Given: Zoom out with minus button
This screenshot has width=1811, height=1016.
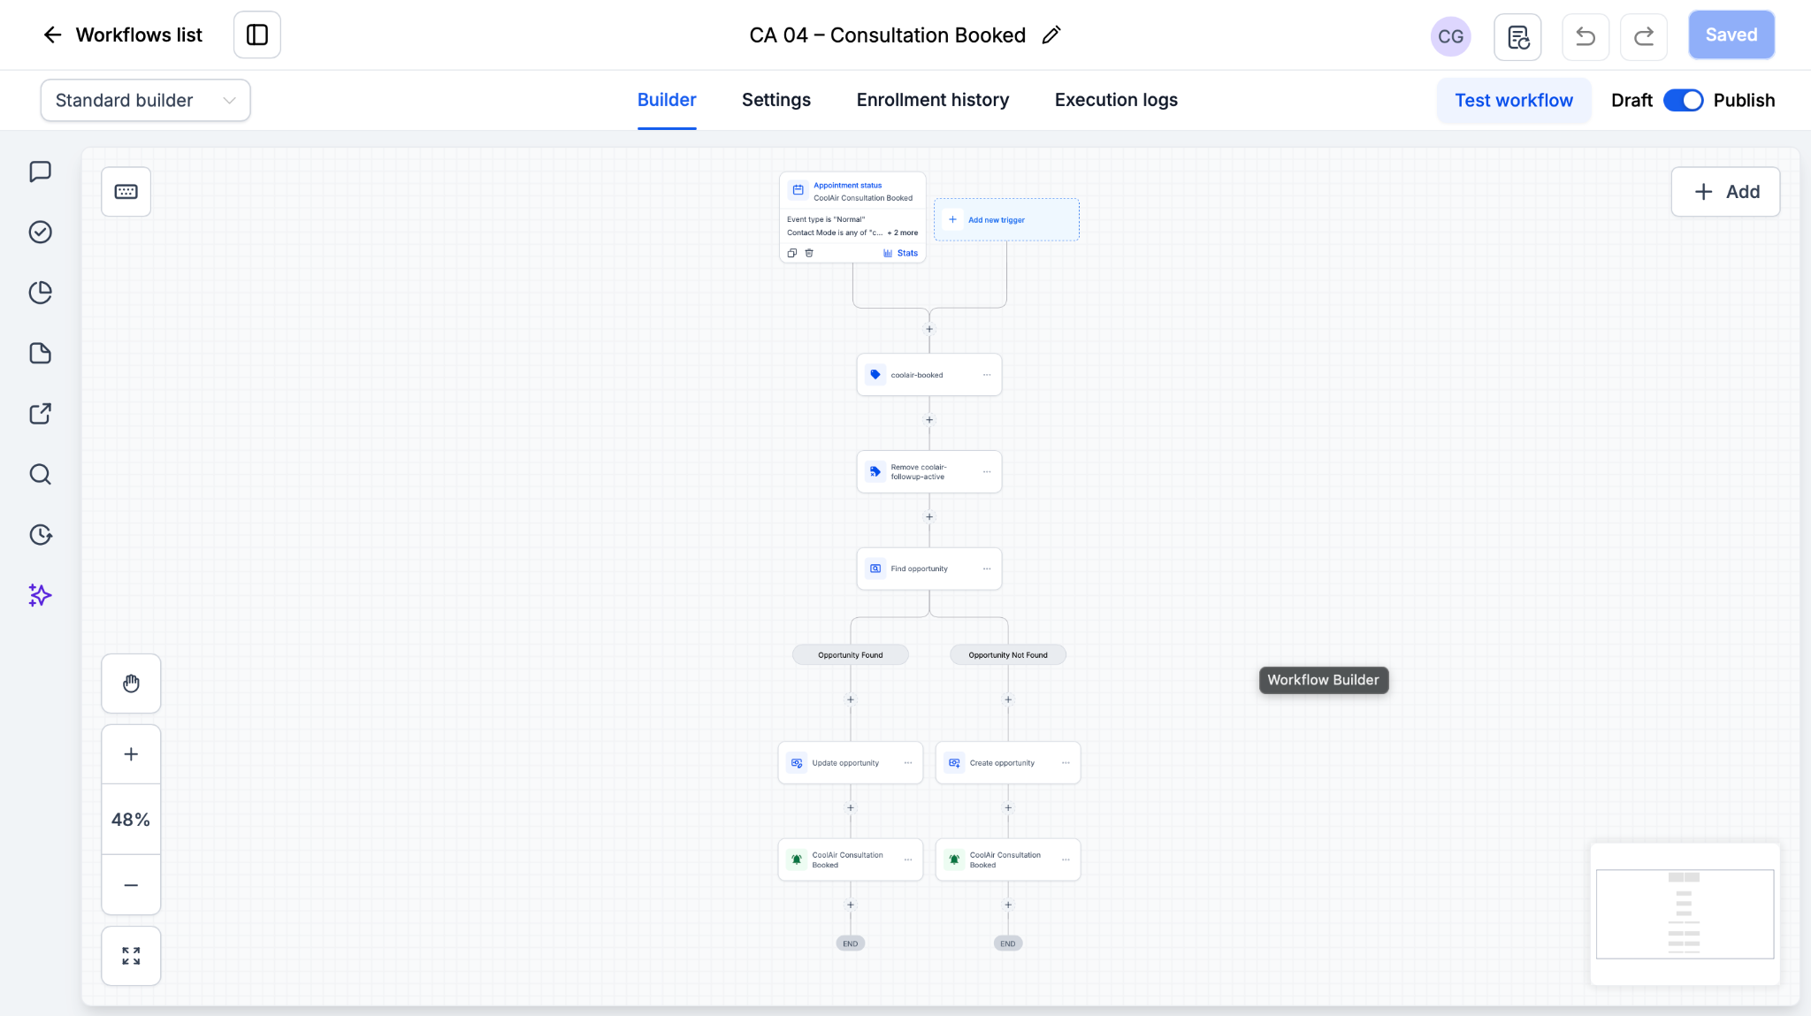Looking at the screenshot, I should pyautogui.click(x=131, y=885).
